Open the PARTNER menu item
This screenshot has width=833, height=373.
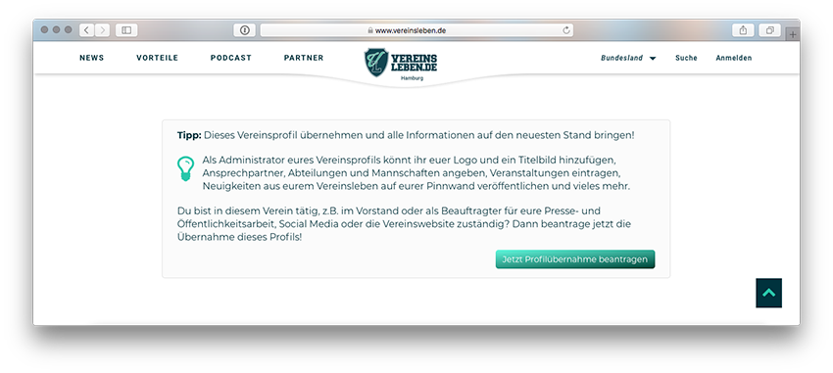click(x=304, y=58)
